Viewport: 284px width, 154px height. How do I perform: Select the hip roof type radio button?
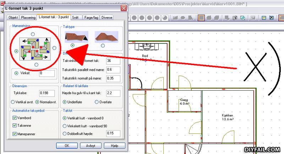(x=103, y=46)
